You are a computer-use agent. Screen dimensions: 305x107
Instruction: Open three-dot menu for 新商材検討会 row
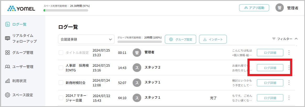pos(289,83)
